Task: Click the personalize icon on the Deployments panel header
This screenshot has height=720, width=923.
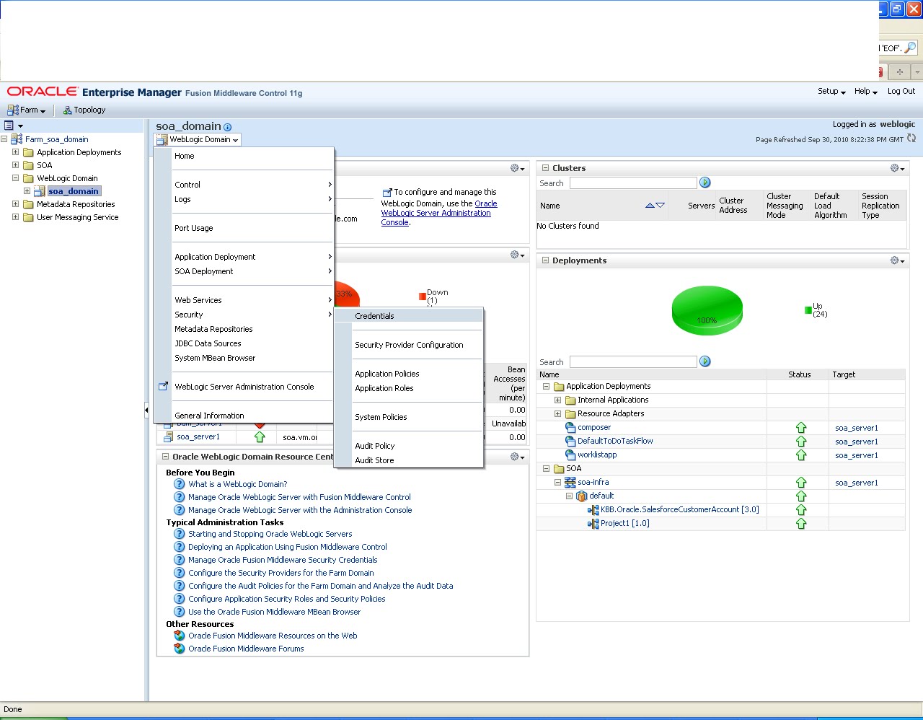Action: coord(893,260)
